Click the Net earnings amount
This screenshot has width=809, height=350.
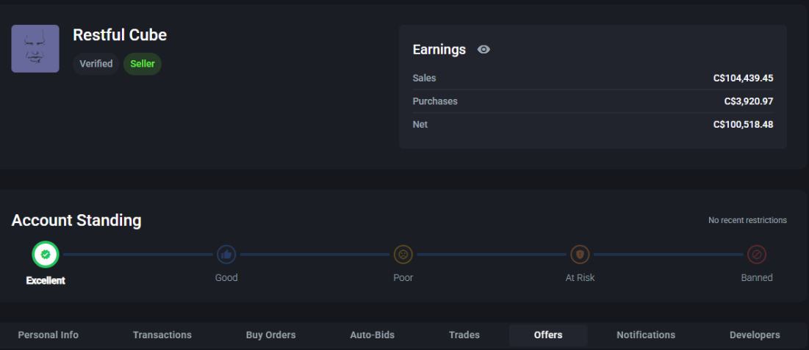743,125
